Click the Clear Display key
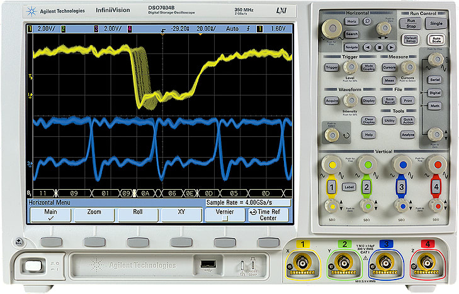The image size is (459, 294). pyautogui.click(x=368, y=121)
